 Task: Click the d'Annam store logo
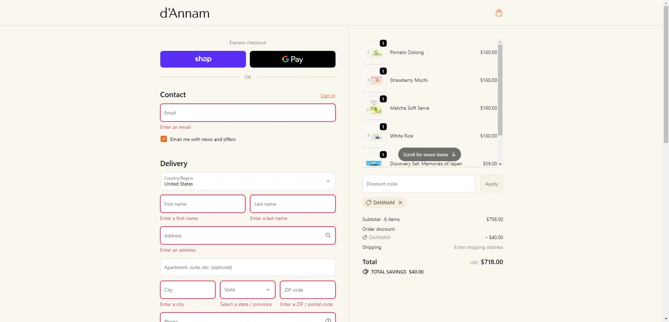pyautogui.click(x=185, y=13)
